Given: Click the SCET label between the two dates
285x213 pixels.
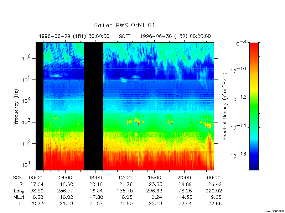Looking at the screenshot, I should tap(125, 36).
